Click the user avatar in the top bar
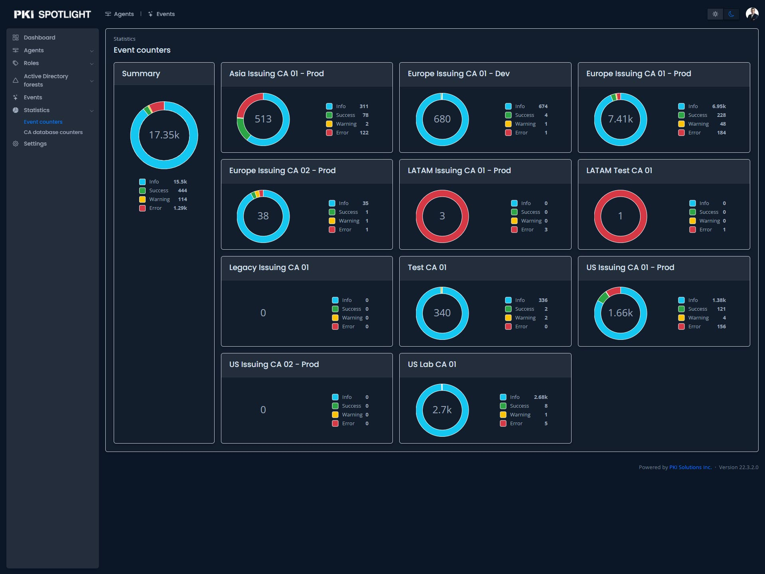The image size is (765, 574). click(x=751, y=14)
